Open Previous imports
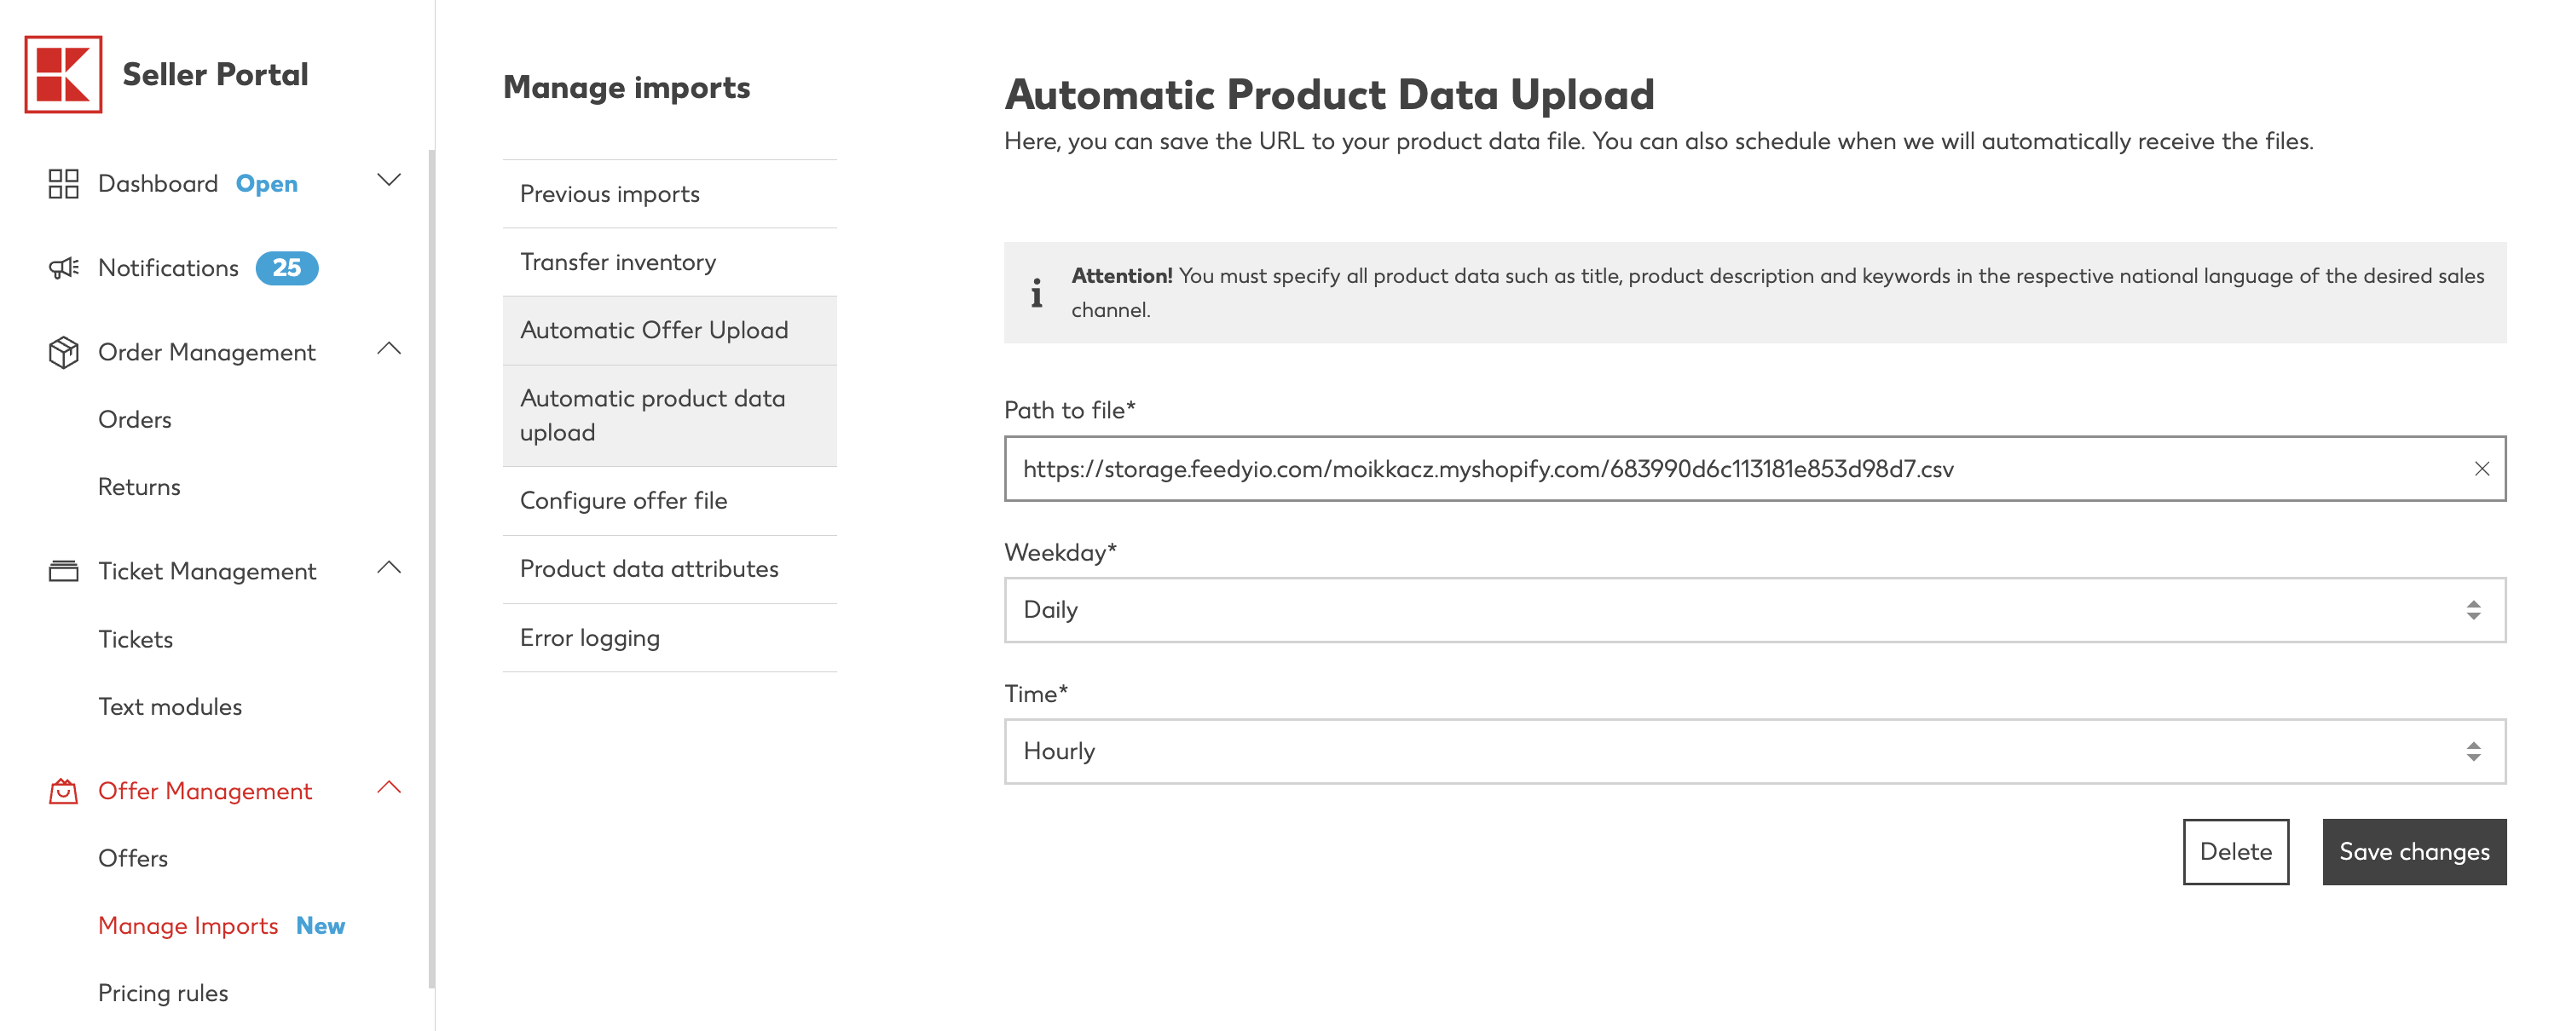 [x=669, y=194]
